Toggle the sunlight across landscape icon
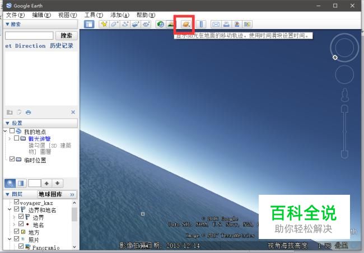The image size is (364, 253). point(170,24)
